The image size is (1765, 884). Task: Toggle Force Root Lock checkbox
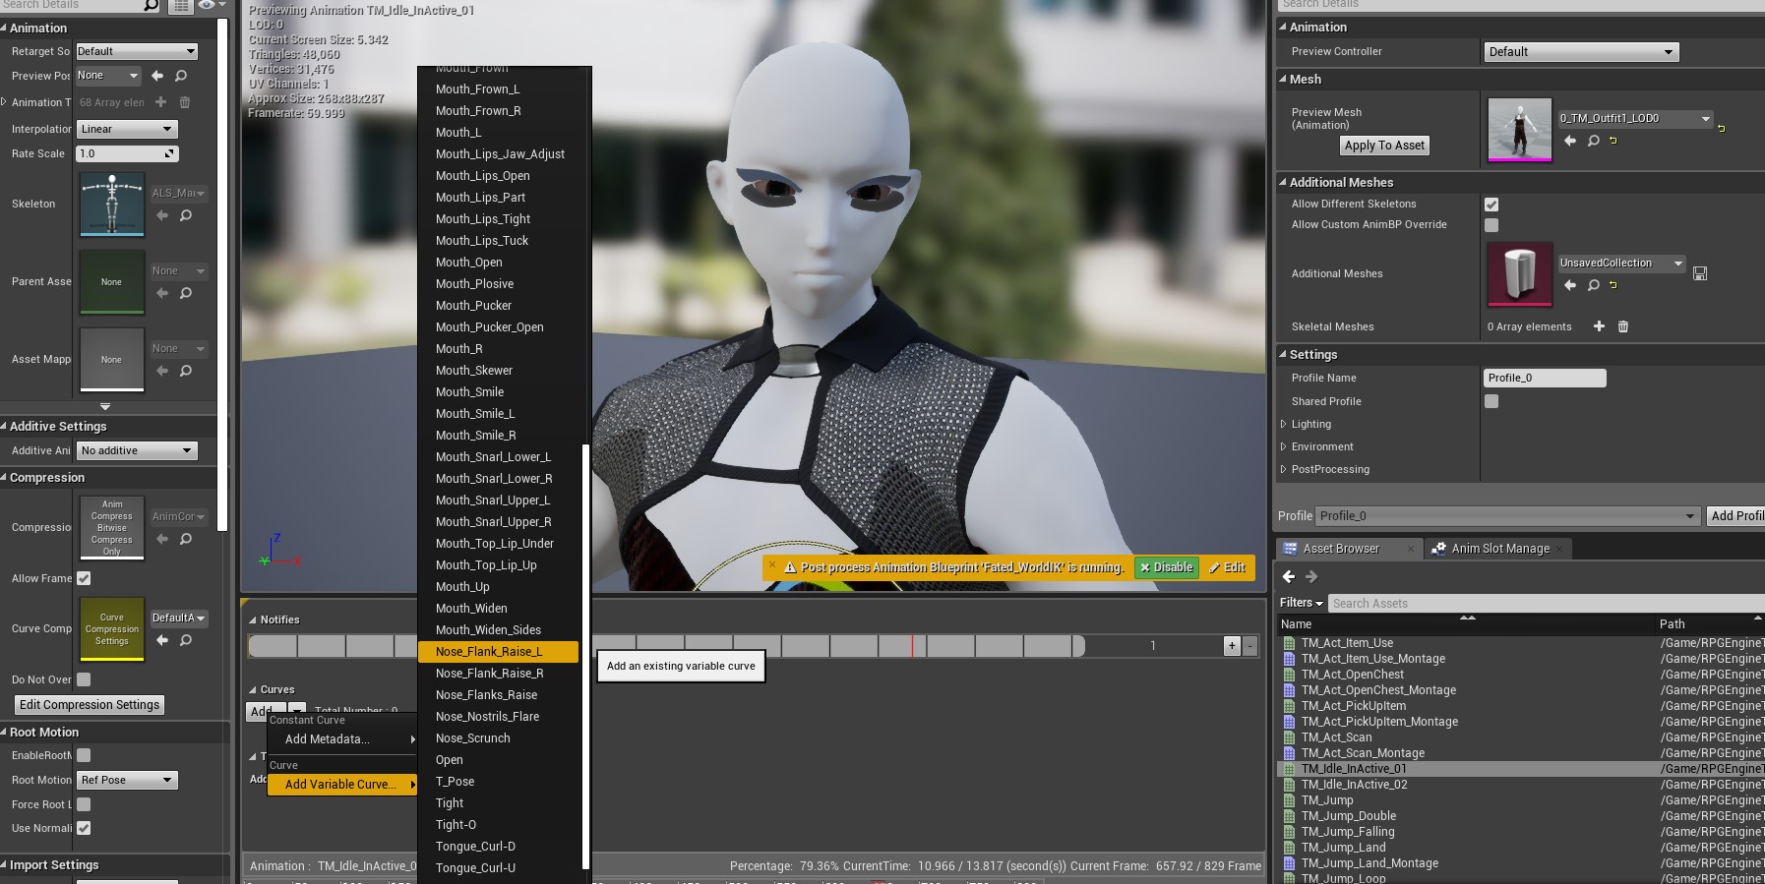pos(84,804)
